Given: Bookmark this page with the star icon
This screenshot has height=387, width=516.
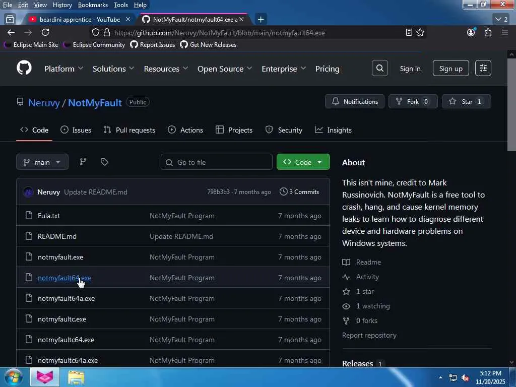Looking at the screenshot, I should (420, 32).
